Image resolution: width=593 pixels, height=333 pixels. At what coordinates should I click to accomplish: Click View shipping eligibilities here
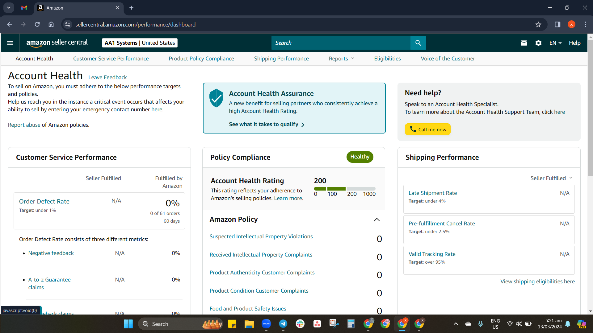537,282
